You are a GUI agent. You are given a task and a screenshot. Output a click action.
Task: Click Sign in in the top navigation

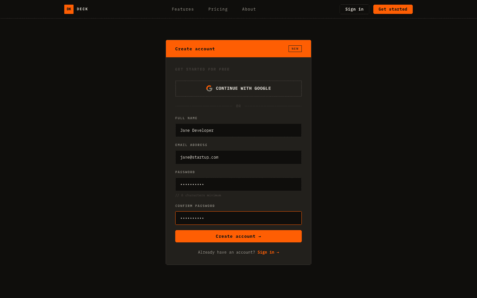click(354, 9)
